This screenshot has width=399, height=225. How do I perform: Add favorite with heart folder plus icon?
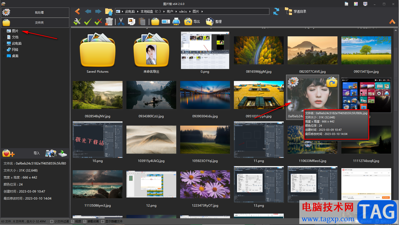pyautogui.click(x=8, y=153)
